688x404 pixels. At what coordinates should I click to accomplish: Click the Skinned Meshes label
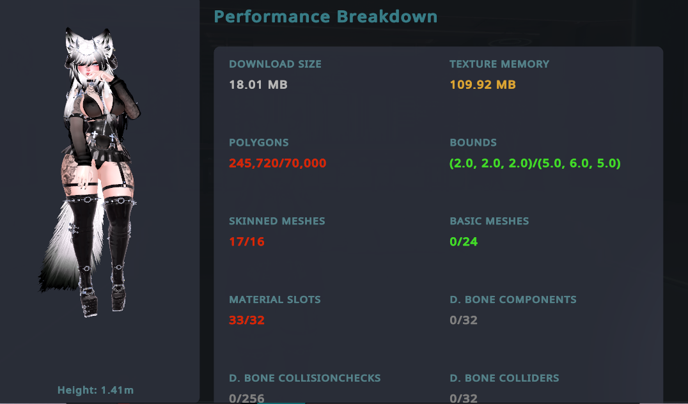point(277,221)
